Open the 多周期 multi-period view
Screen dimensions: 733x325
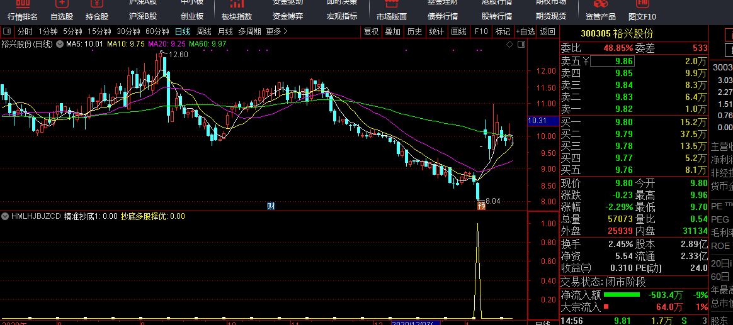[249, 32]
